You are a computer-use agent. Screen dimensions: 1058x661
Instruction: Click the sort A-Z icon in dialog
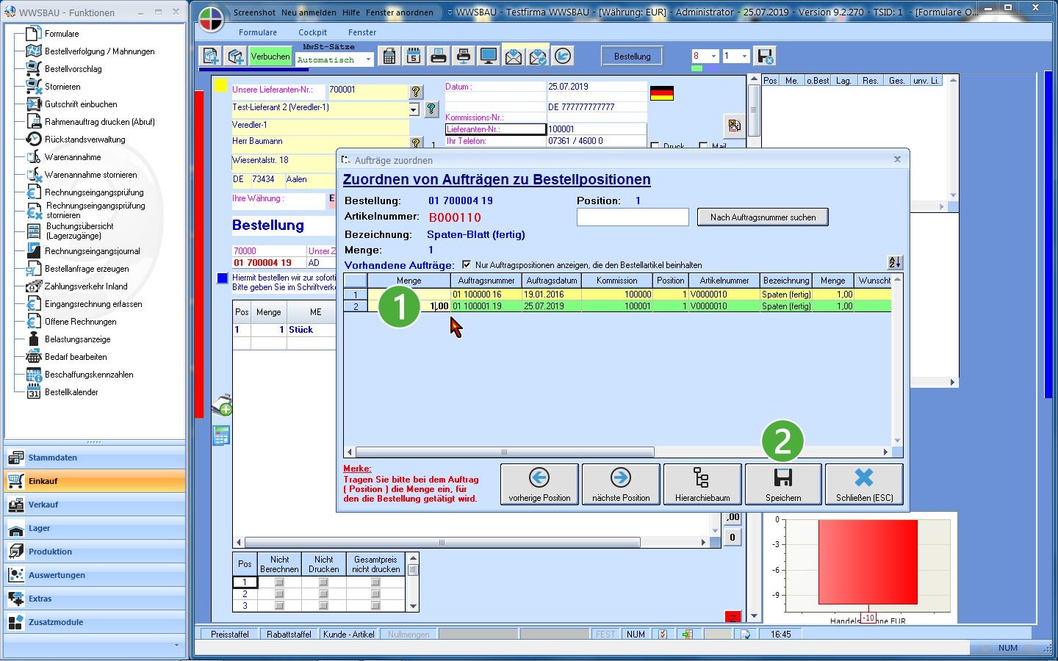[895, 262]
